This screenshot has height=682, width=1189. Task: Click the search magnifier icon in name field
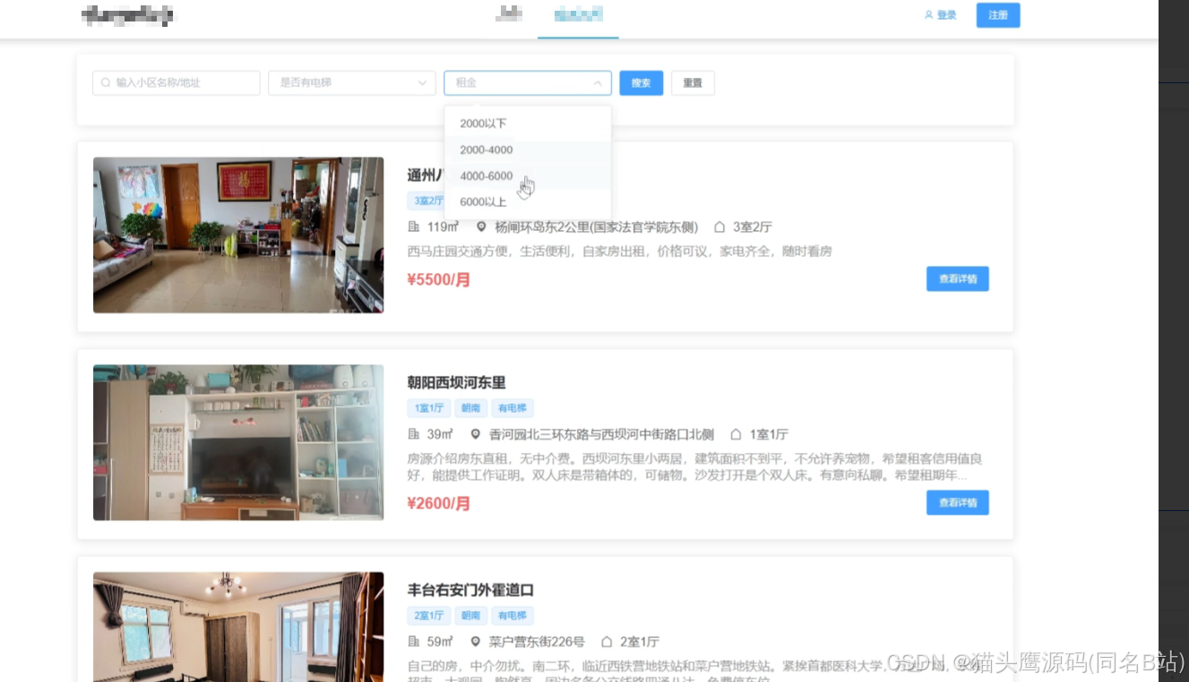106,82
